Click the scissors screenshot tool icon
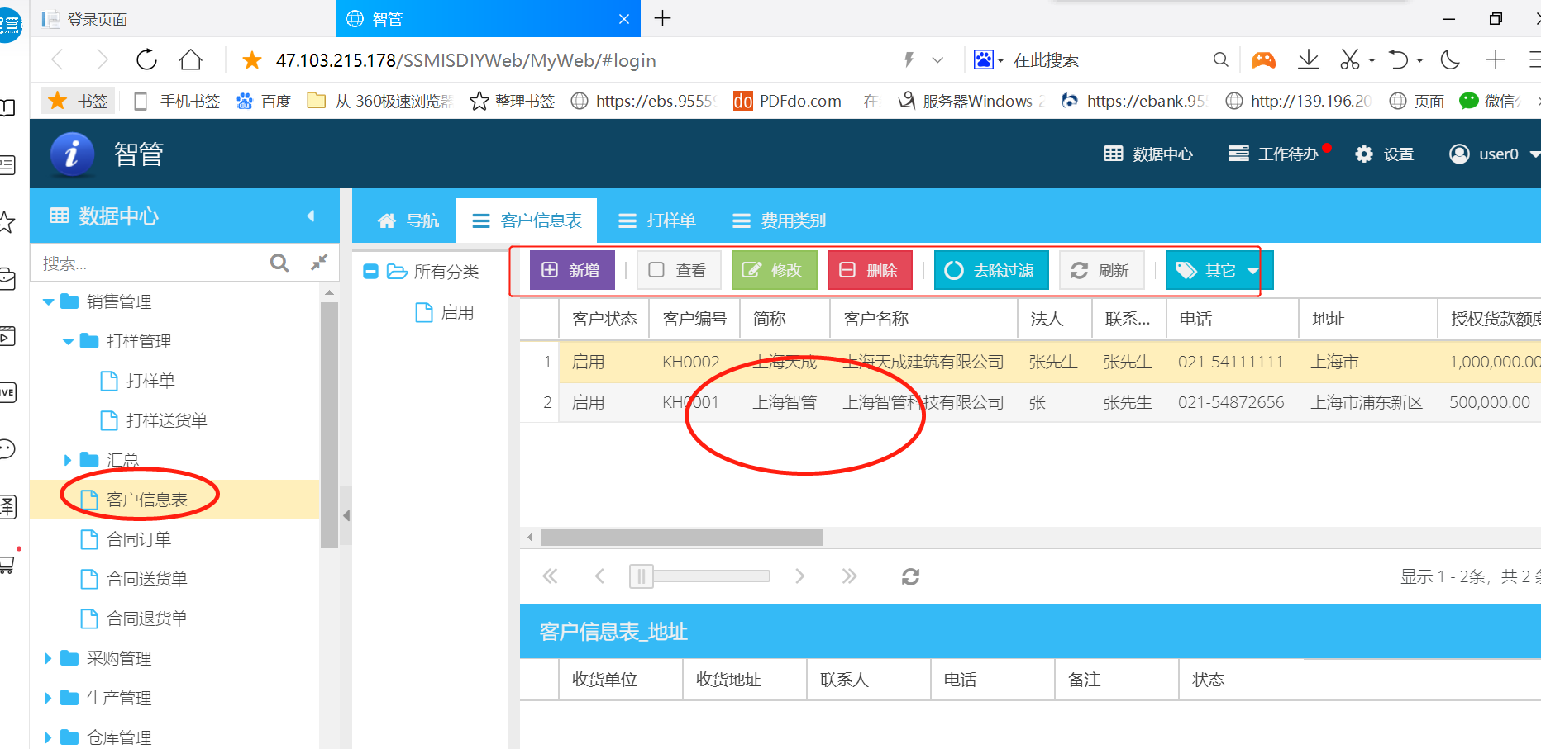This screenshot has width=1541, height=749. [x=1349, y=59]
